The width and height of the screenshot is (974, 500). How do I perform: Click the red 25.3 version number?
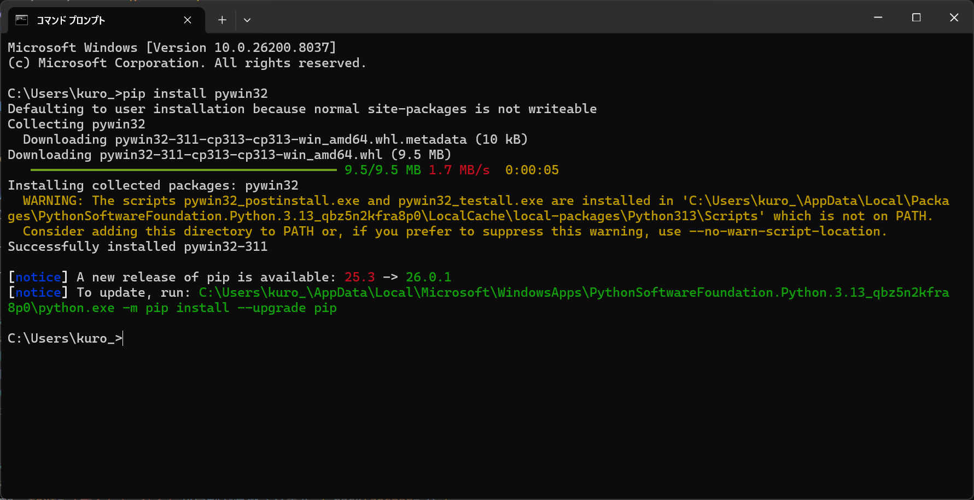tap(359, 277)
